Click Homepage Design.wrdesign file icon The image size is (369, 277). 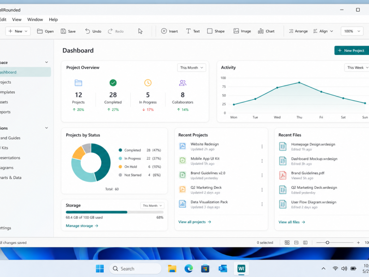(x=283, y=146)
